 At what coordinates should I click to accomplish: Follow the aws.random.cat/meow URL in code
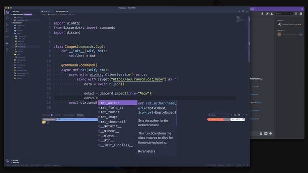coord(138,79)
